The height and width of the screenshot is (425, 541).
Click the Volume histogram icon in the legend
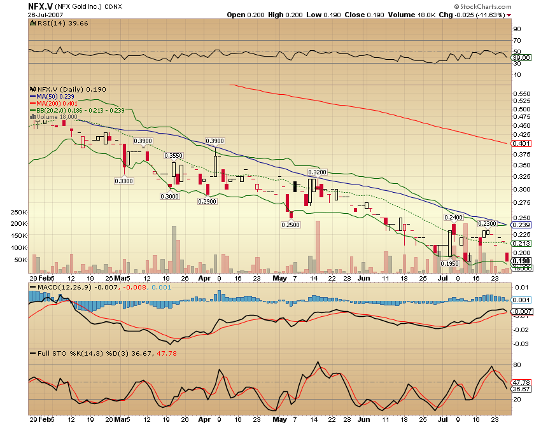click(x=33, y=118)
